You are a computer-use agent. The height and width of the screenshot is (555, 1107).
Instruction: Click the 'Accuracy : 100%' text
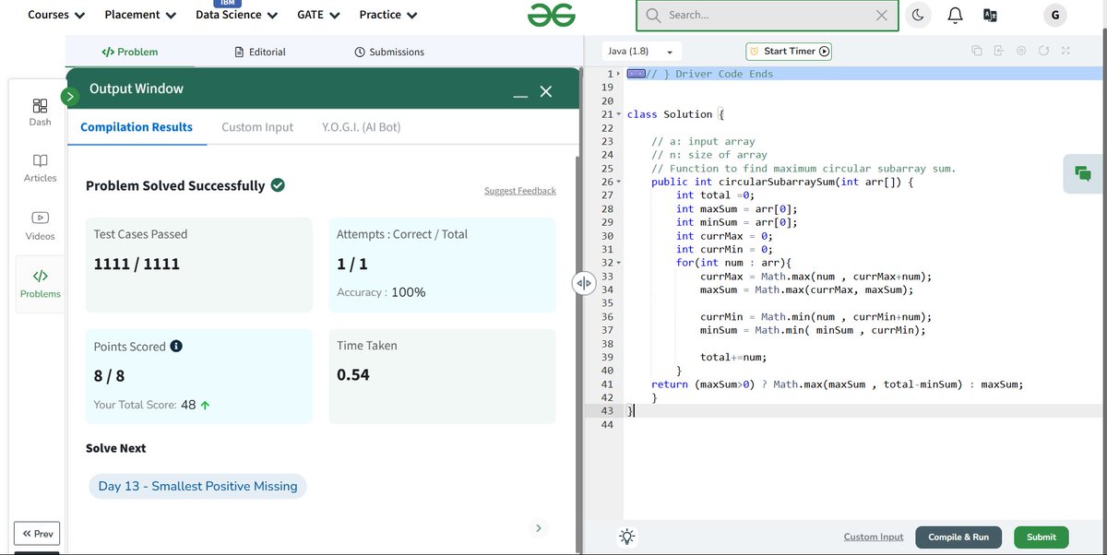(x=381, y=292)
